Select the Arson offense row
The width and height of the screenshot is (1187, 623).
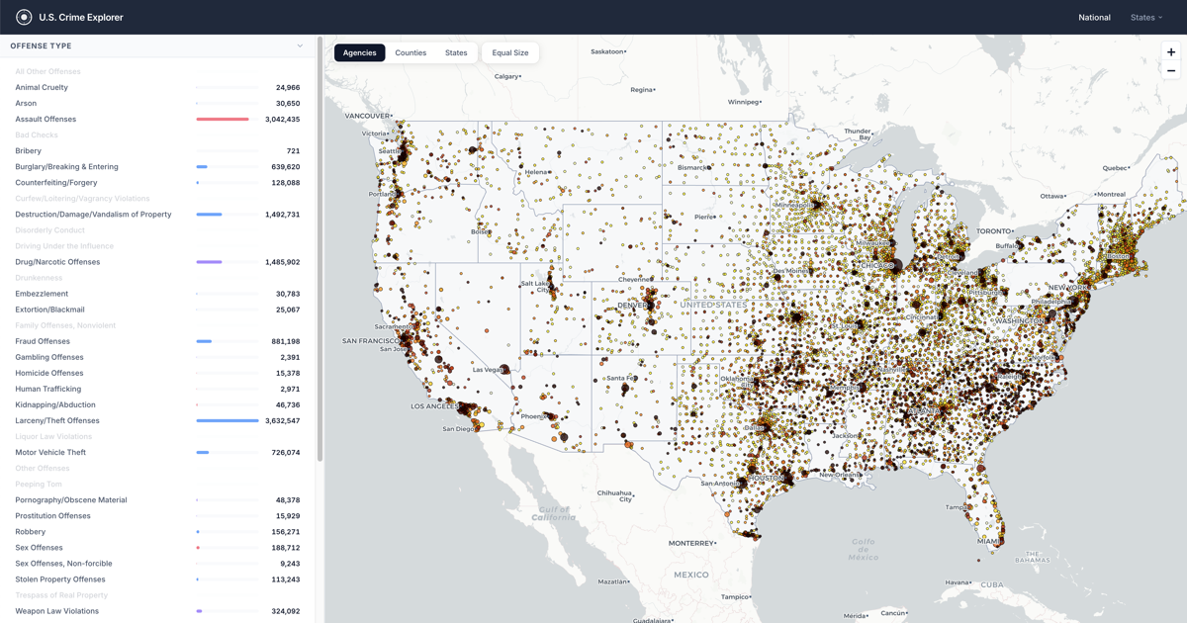pos(157,103)
